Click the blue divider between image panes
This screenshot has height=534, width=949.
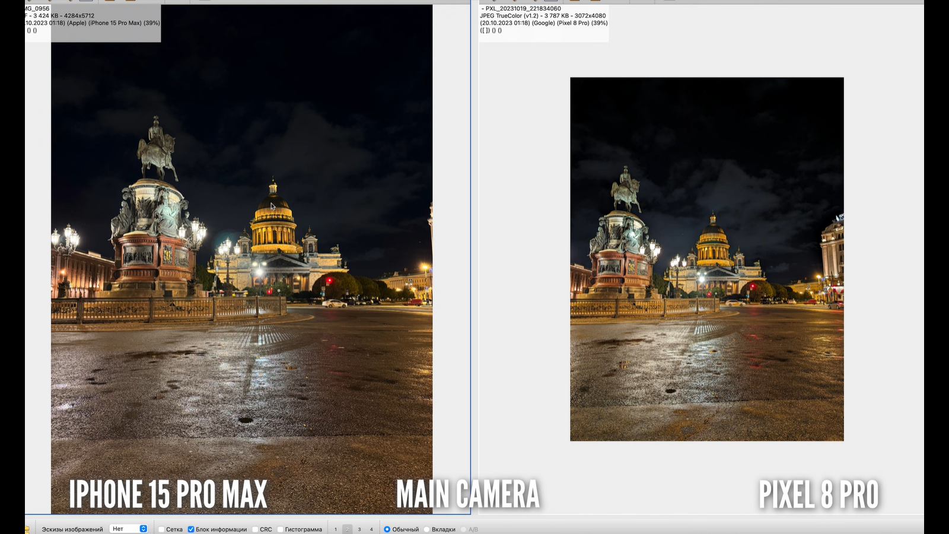click(x=471, y=255)
